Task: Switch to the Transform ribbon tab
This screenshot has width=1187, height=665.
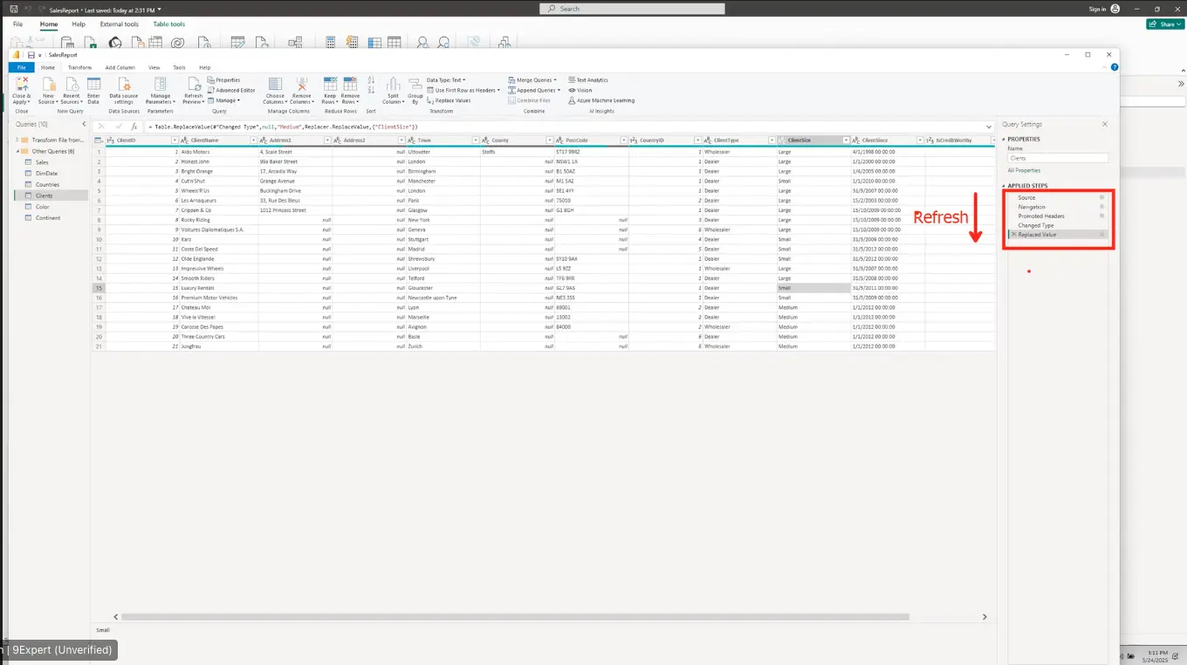Action: click(x=79, y=67)
